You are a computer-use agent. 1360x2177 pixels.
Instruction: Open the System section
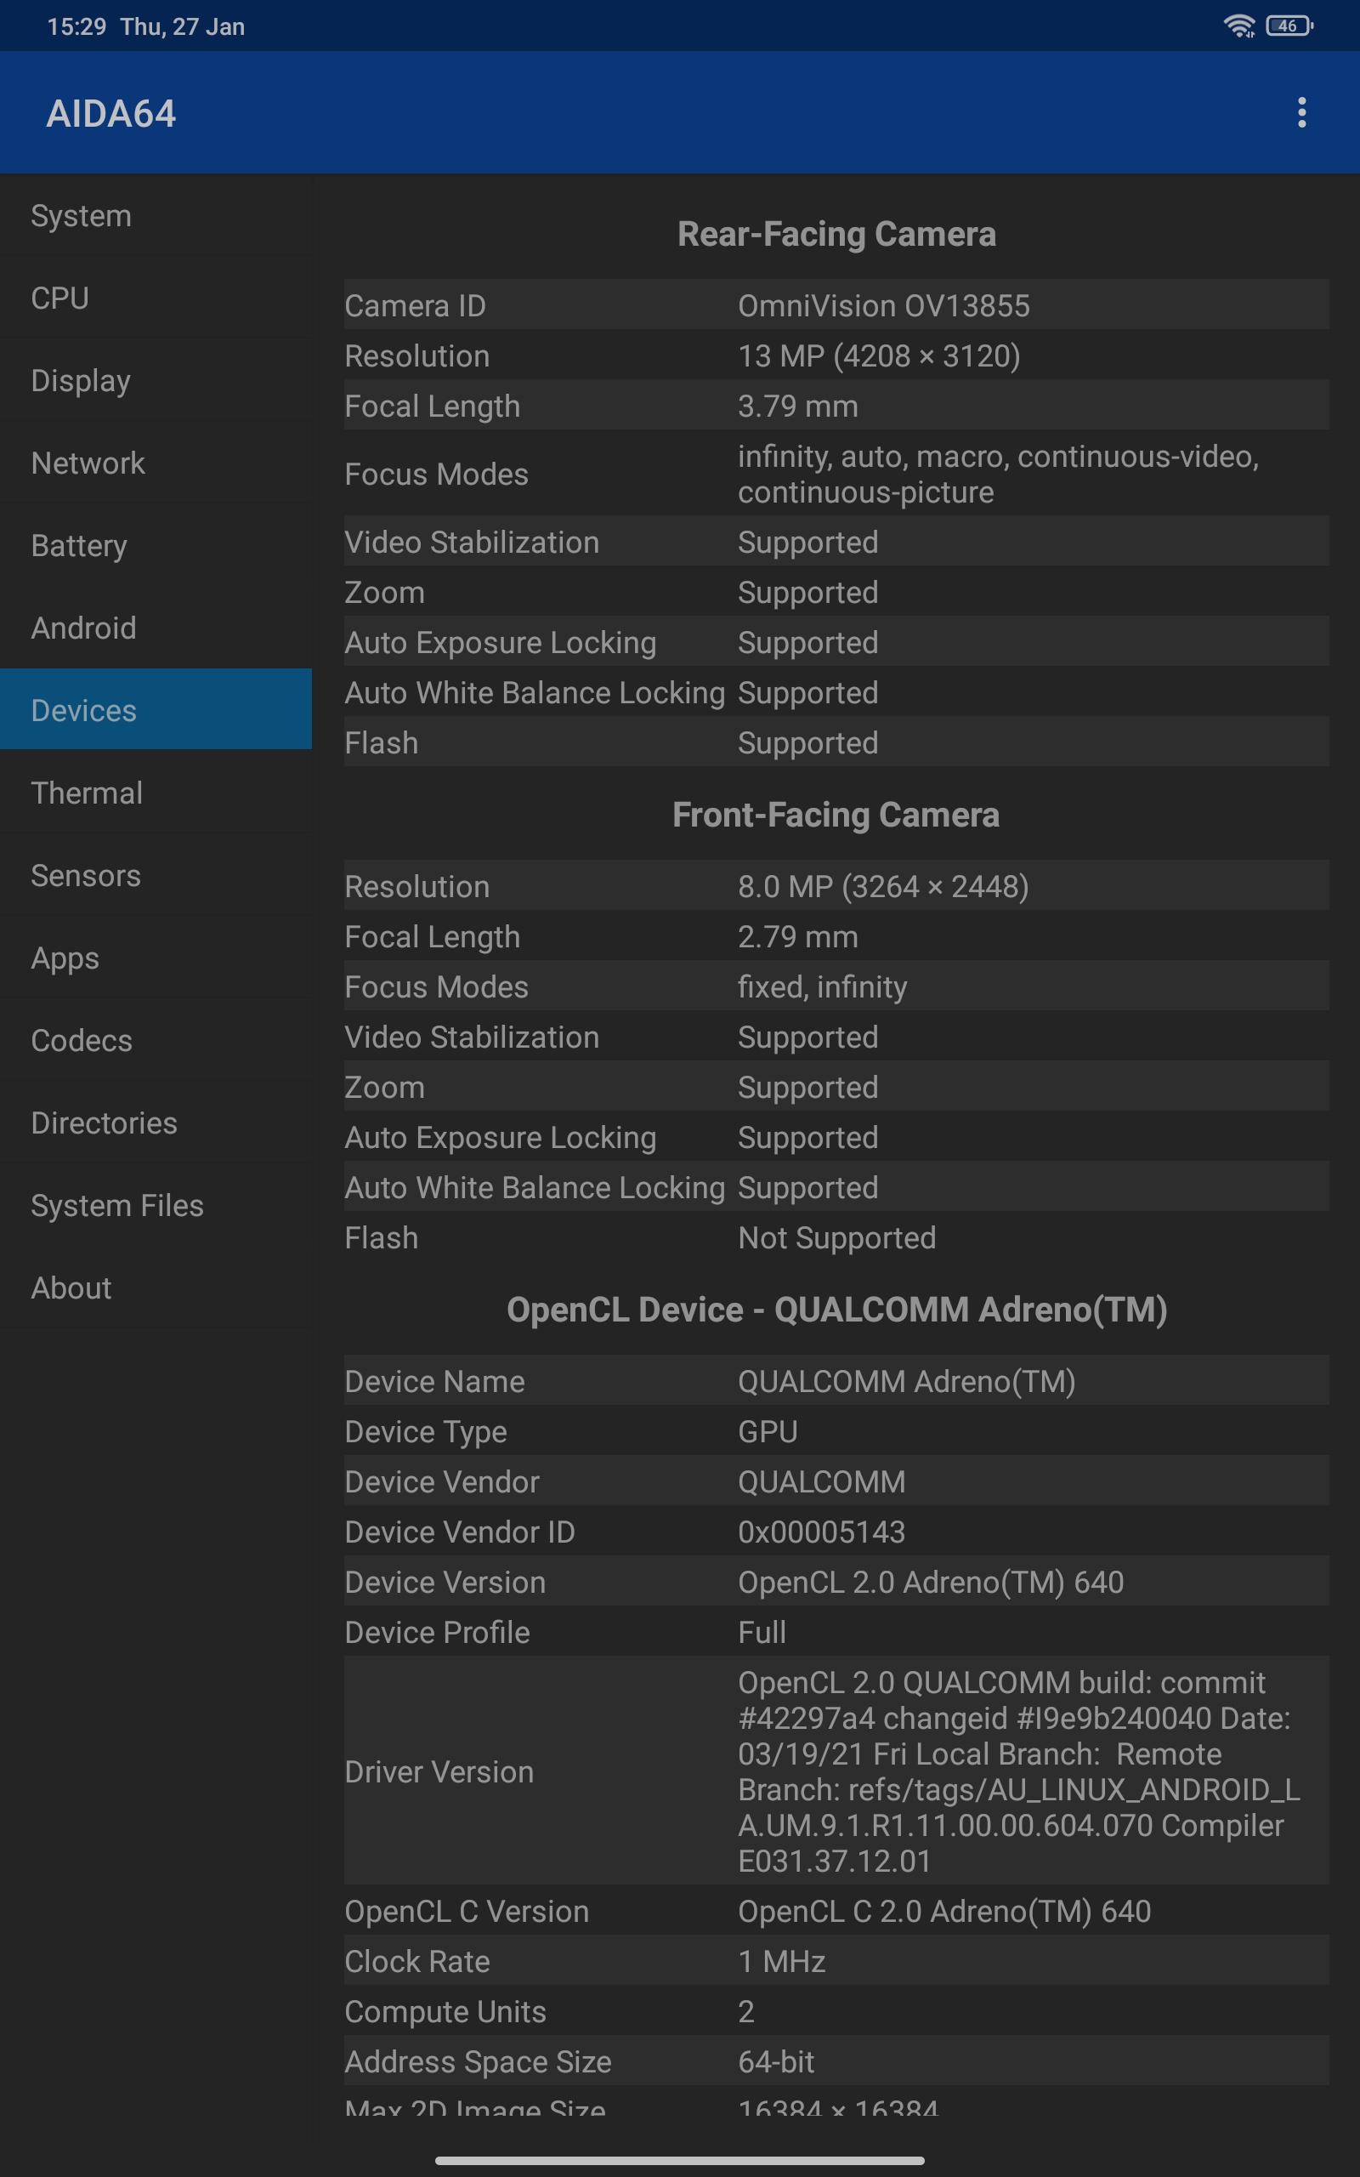(x=156, y=216)
